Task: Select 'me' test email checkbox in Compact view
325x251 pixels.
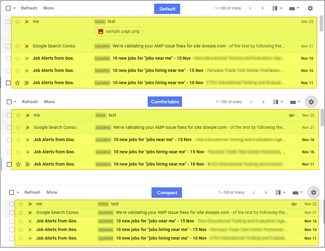Action: (x=12, y=204)
